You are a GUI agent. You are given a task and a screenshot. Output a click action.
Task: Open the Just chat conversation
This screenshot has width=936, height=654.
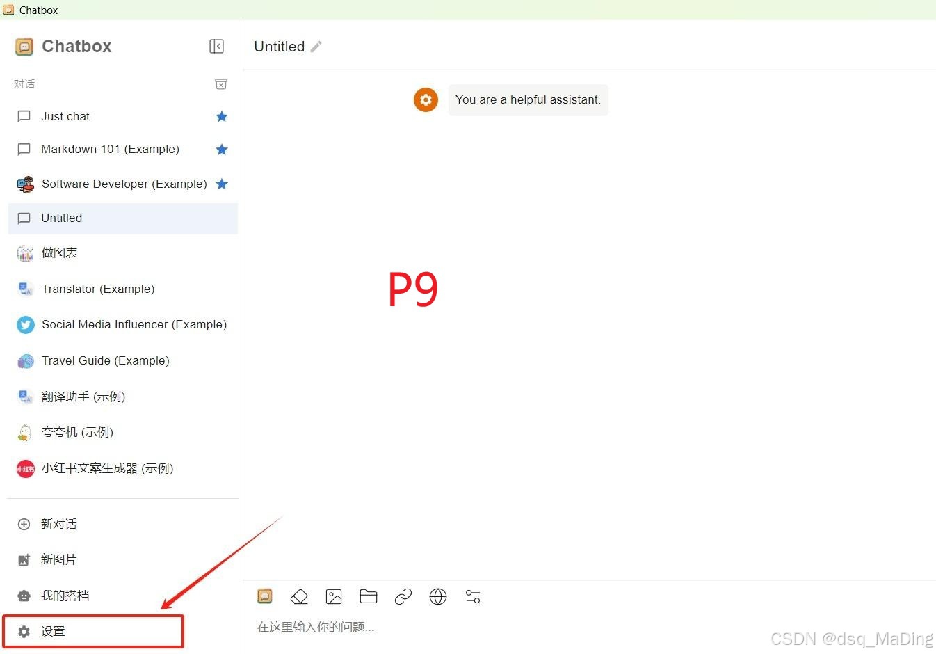click(x=123, y=116)
